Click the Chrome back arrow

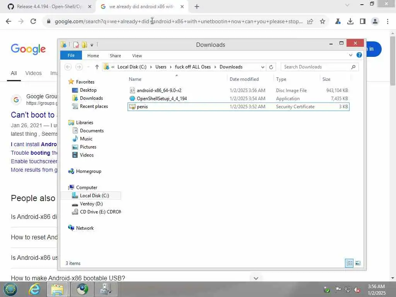point(9,21)
